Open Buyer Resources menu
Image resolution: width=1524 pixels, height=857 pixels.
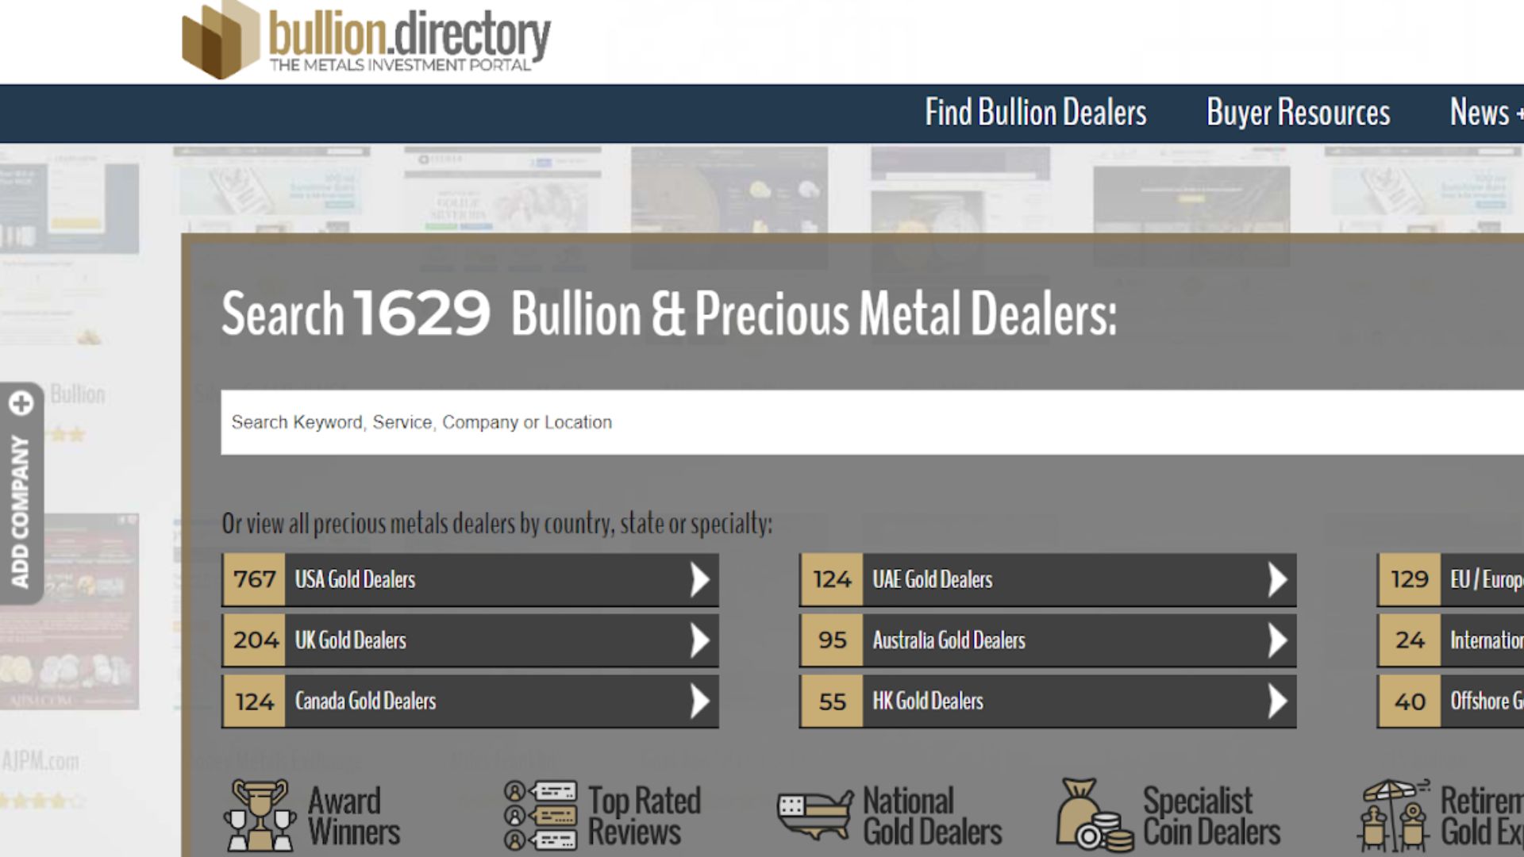point(1298,113)
